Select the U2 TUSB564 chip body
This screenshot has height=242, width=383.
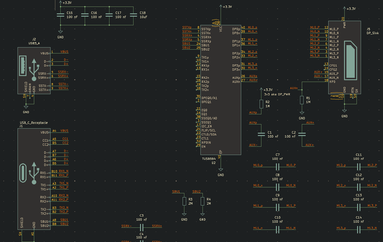point(221,90)
